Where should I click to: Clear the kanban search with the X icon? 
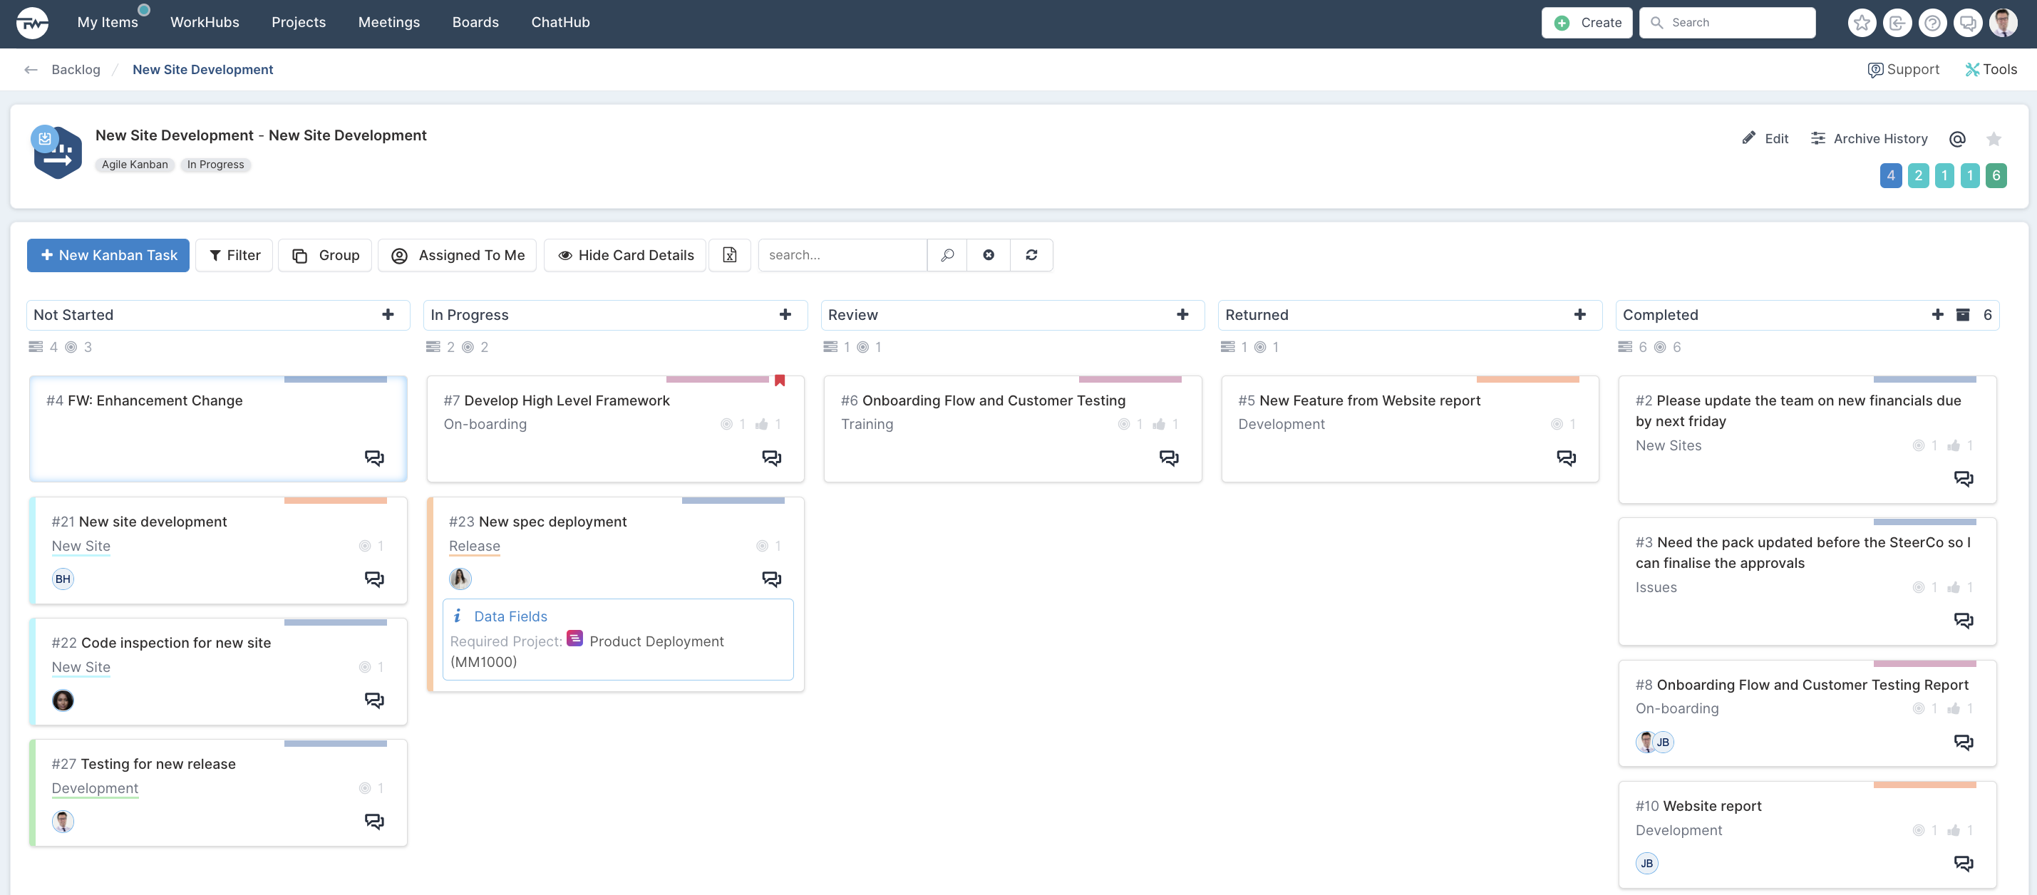point(989,255)
